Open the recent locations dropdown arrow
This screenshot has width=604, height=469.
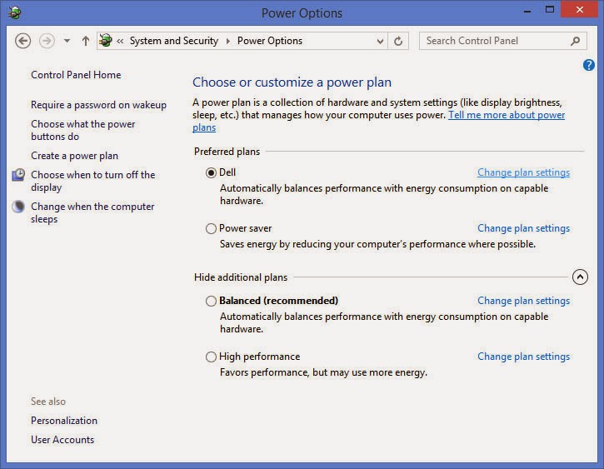67,41
